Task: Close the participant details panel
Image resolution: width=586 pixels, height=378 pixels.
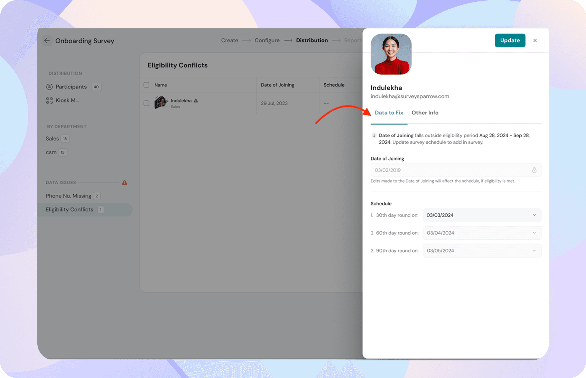Action: coord(535,40)
